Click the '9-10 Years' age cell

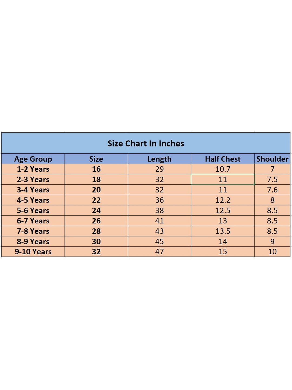tap(33, 252)
